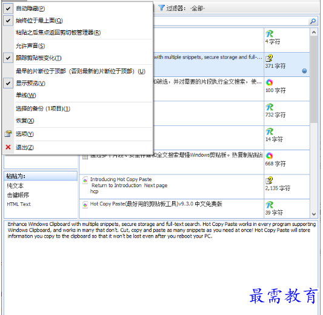Viewport: 323px width, 315px height.
Task: Choose 击键顺序 paste format
Action: 18,195
